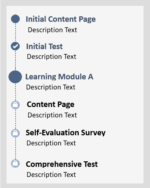Click description text under Content Page
Screen dimensions: 150x188
click(x=52, y=115)
